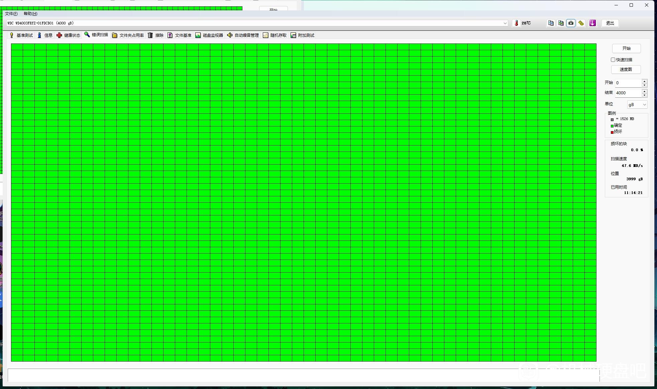Open the 基准测试 benchmark tab
The width and height of the screenshot is (657, 389).
coord(21,35)
